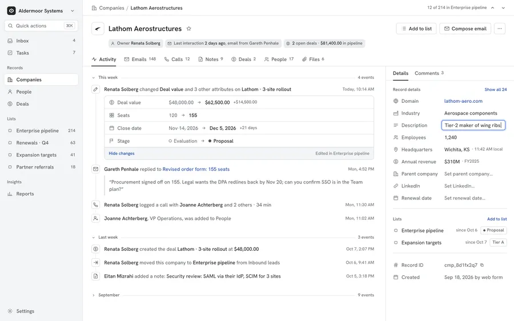514x321 pixels.
Task: Open People records in sidebar
Action: click(41, 92)
